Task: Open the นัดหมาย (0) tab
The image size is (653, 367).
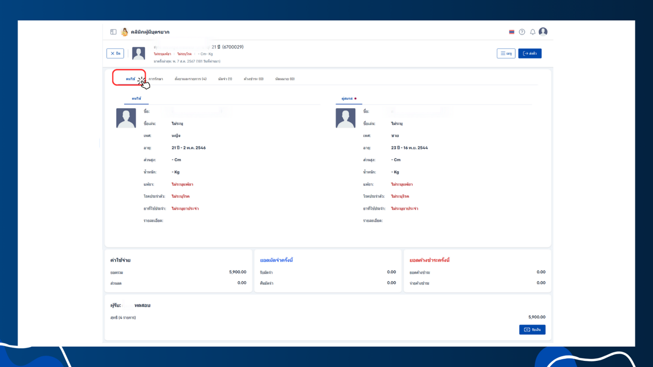Action: 285,79
